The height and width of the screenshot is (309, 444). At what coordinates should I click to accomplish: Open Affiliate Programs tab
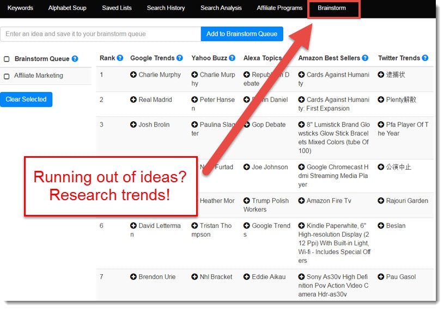pos(279,8)
